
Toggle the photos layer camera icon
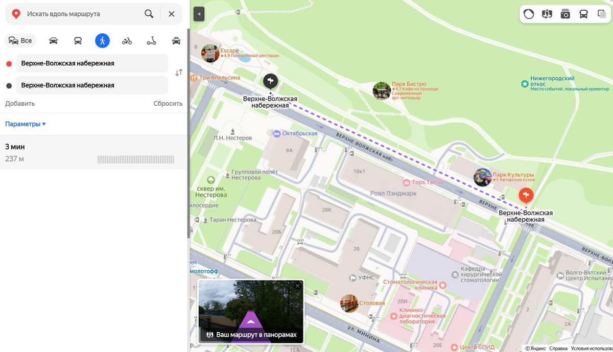[x=565, y=14]
